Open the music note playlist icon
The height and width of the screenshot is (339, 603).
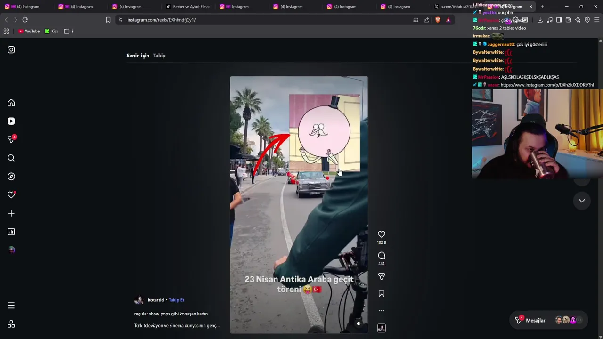tap(550, 20)
